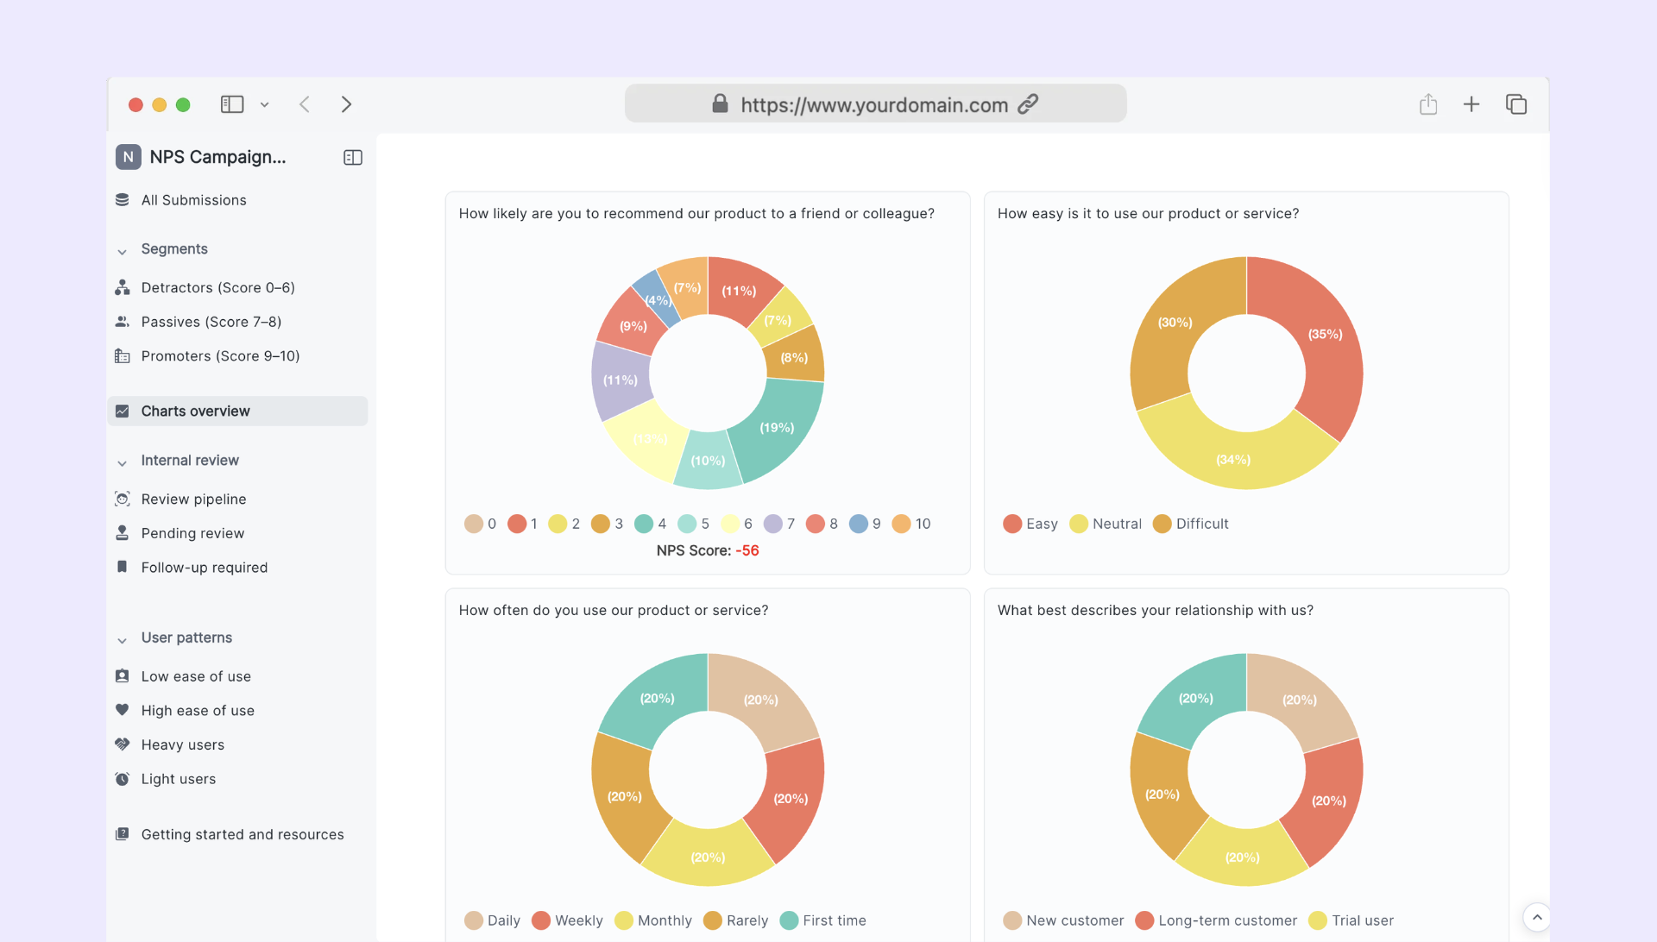Click the scroll-to-top arrow button
The height and width of the screenshot is (942, 1657).
[1537, 917]
